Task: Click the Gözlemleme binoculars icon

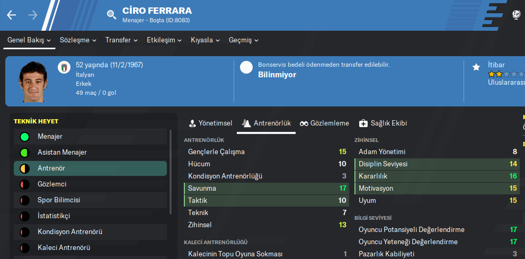Action: pyautogui.click(x=304, y=123)
